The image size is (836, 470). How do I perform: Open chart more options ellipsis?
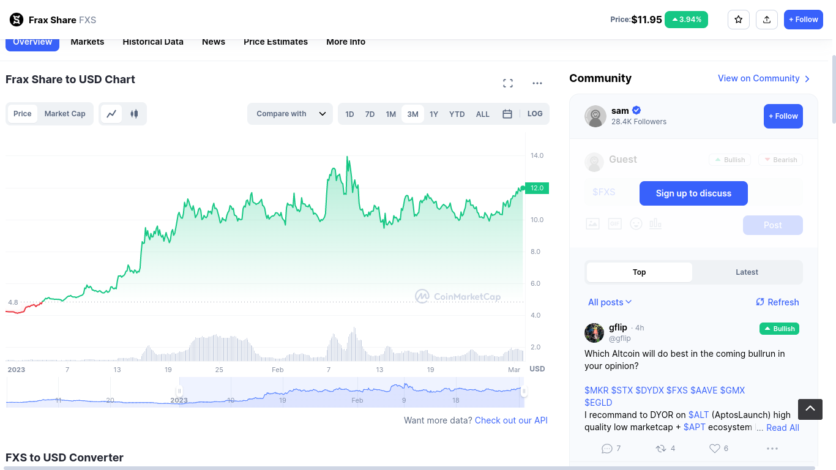(x=537, y=83)
